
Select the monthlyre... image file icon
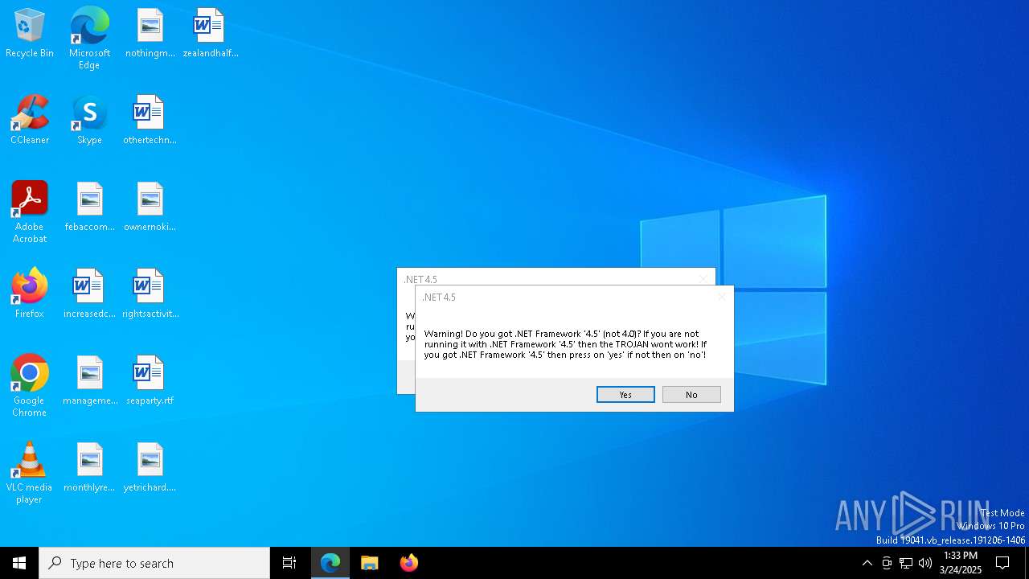[x=89, y=468]
